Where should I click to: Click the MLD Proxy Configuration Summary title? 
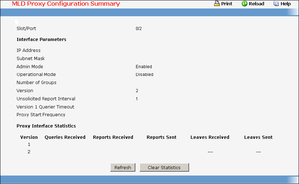point(66,4)
